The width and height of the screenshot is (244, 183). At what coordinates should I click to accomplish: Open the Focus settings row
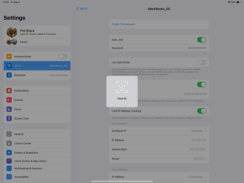point(37,109)
